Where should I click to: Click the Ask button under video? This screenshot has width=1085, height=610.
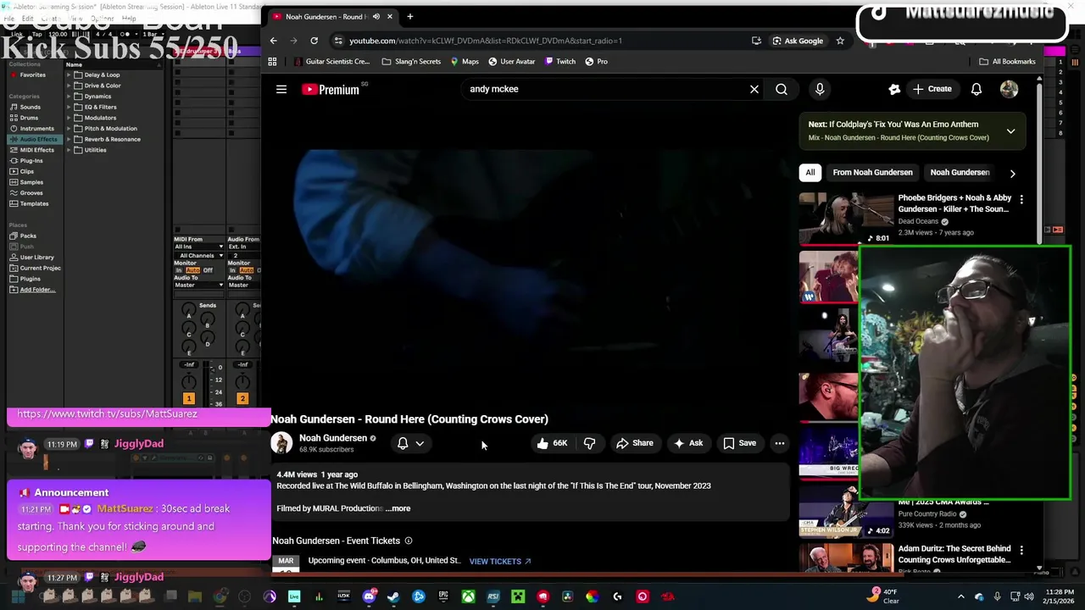[x=687, y=443]
